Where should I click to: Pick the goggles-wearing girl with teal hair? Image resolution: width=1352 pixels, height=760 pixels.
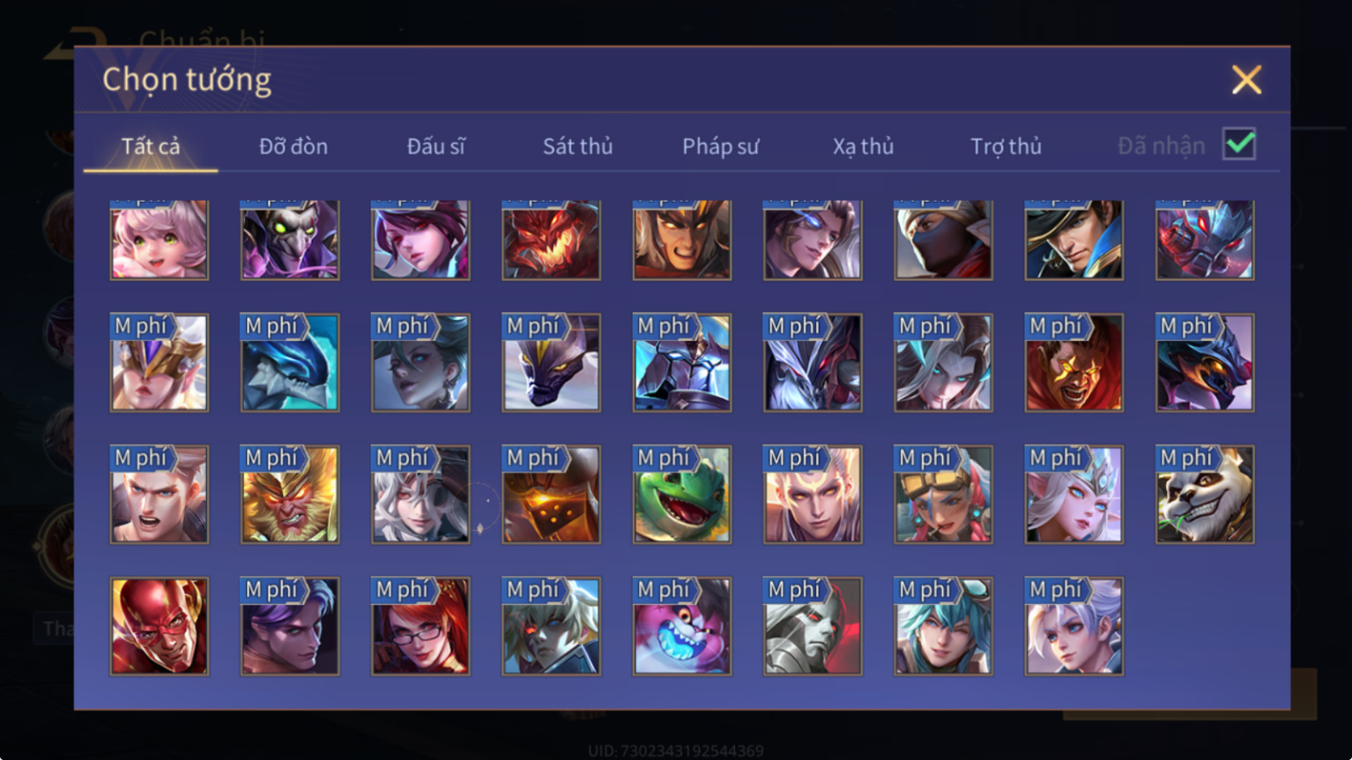[x=943, y=494]
